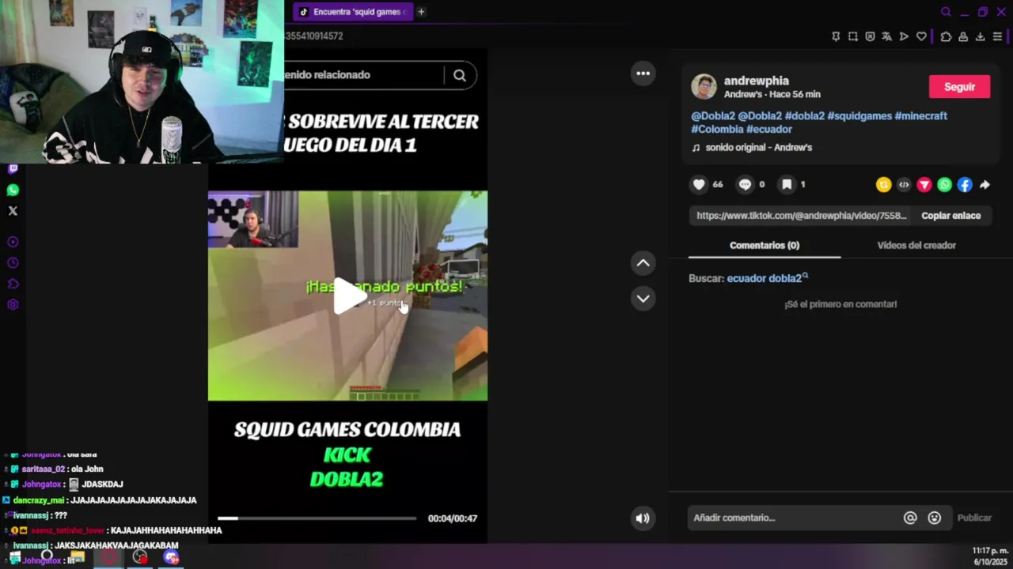The image size is (1013, 569).
Task: Like the video with heart icon
Action: click(699, 184)
